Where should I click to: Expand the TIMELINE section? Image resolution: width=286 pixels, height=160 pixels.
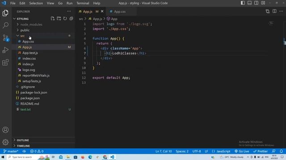pyautogui.click(x=44, y=146)
